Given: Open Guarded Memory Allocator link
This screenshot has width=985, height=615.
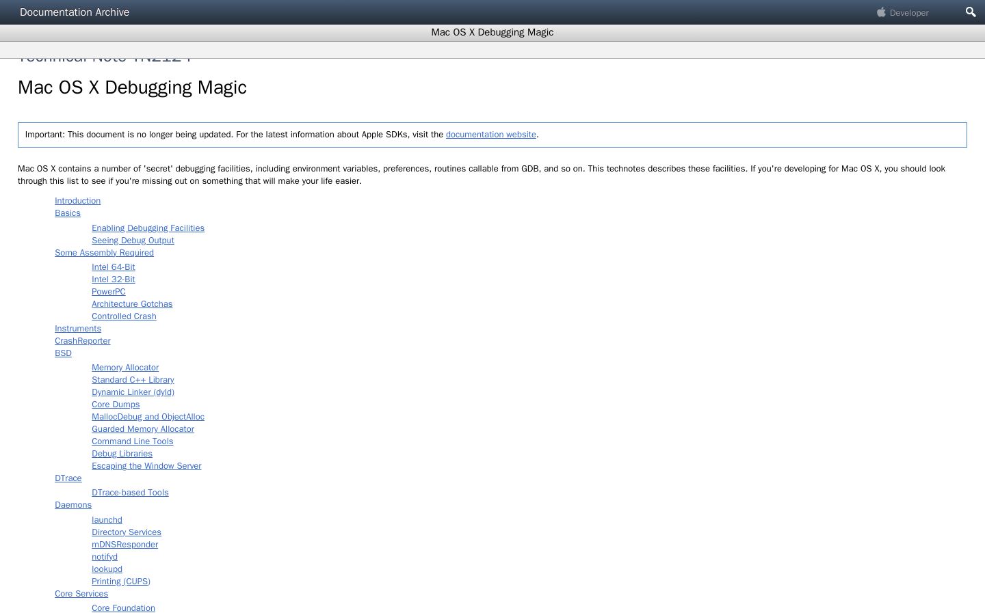Looking at the screenshot, I should coord(143,429).
